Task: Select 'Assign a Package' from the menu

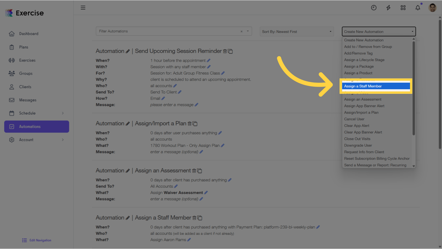Action: (359, 66)
